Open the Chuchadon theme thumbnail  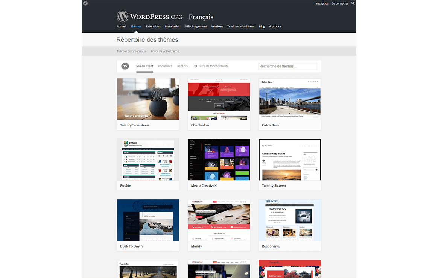[x=219, y=99]
